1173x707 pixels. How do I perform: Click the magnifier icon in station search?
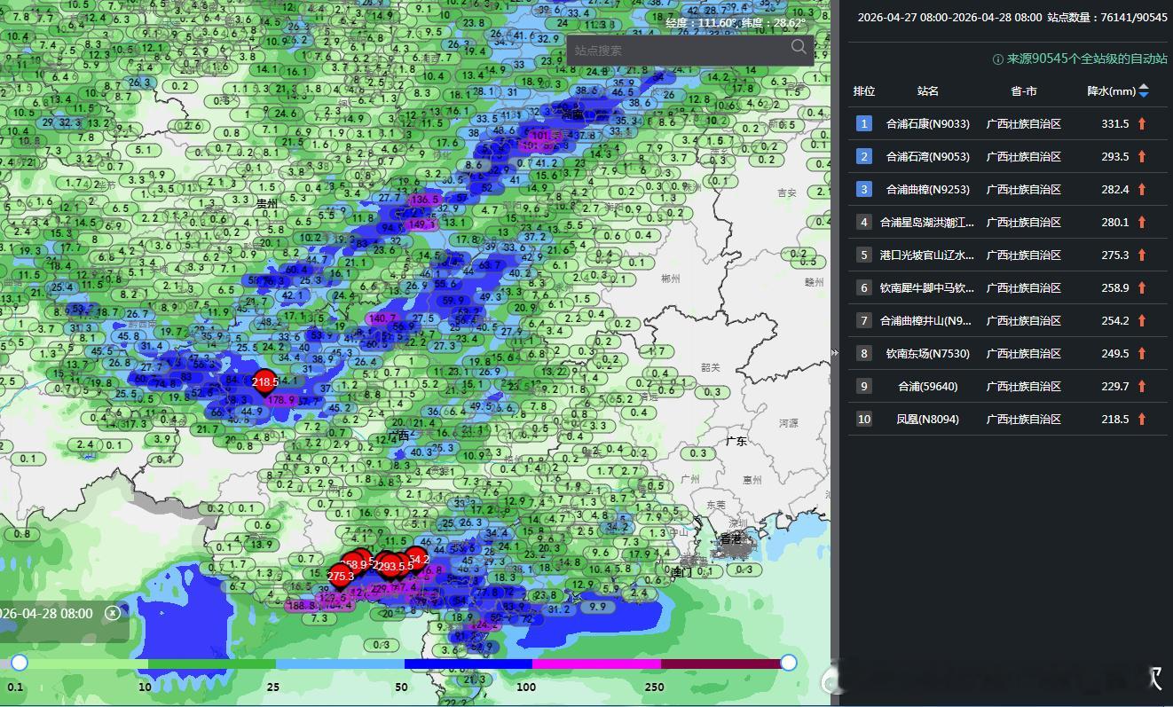(799, 47)
